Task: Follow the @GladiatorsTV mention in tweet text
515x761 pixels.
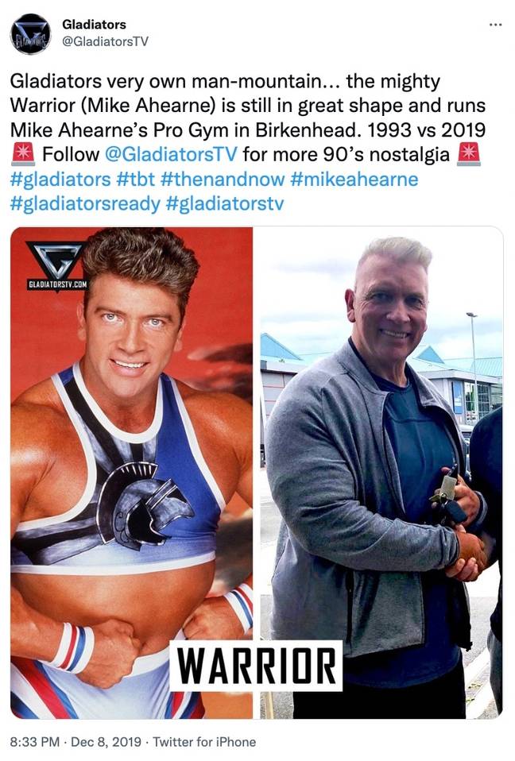Action: coord(171,154)
